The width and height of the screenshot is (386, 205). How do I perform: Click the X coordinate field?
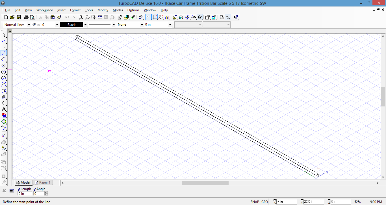point(287,202)
